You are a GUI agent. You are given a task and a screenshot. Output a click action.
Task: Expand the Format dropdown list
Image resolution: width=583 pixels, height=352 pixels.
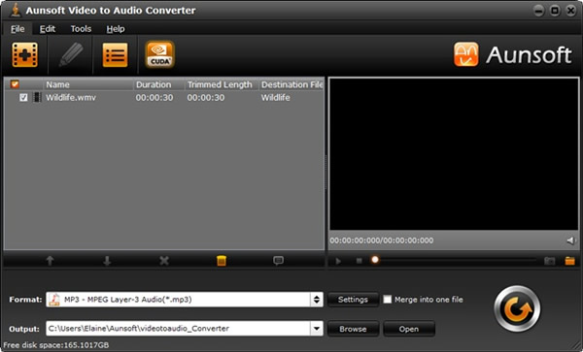317,300
